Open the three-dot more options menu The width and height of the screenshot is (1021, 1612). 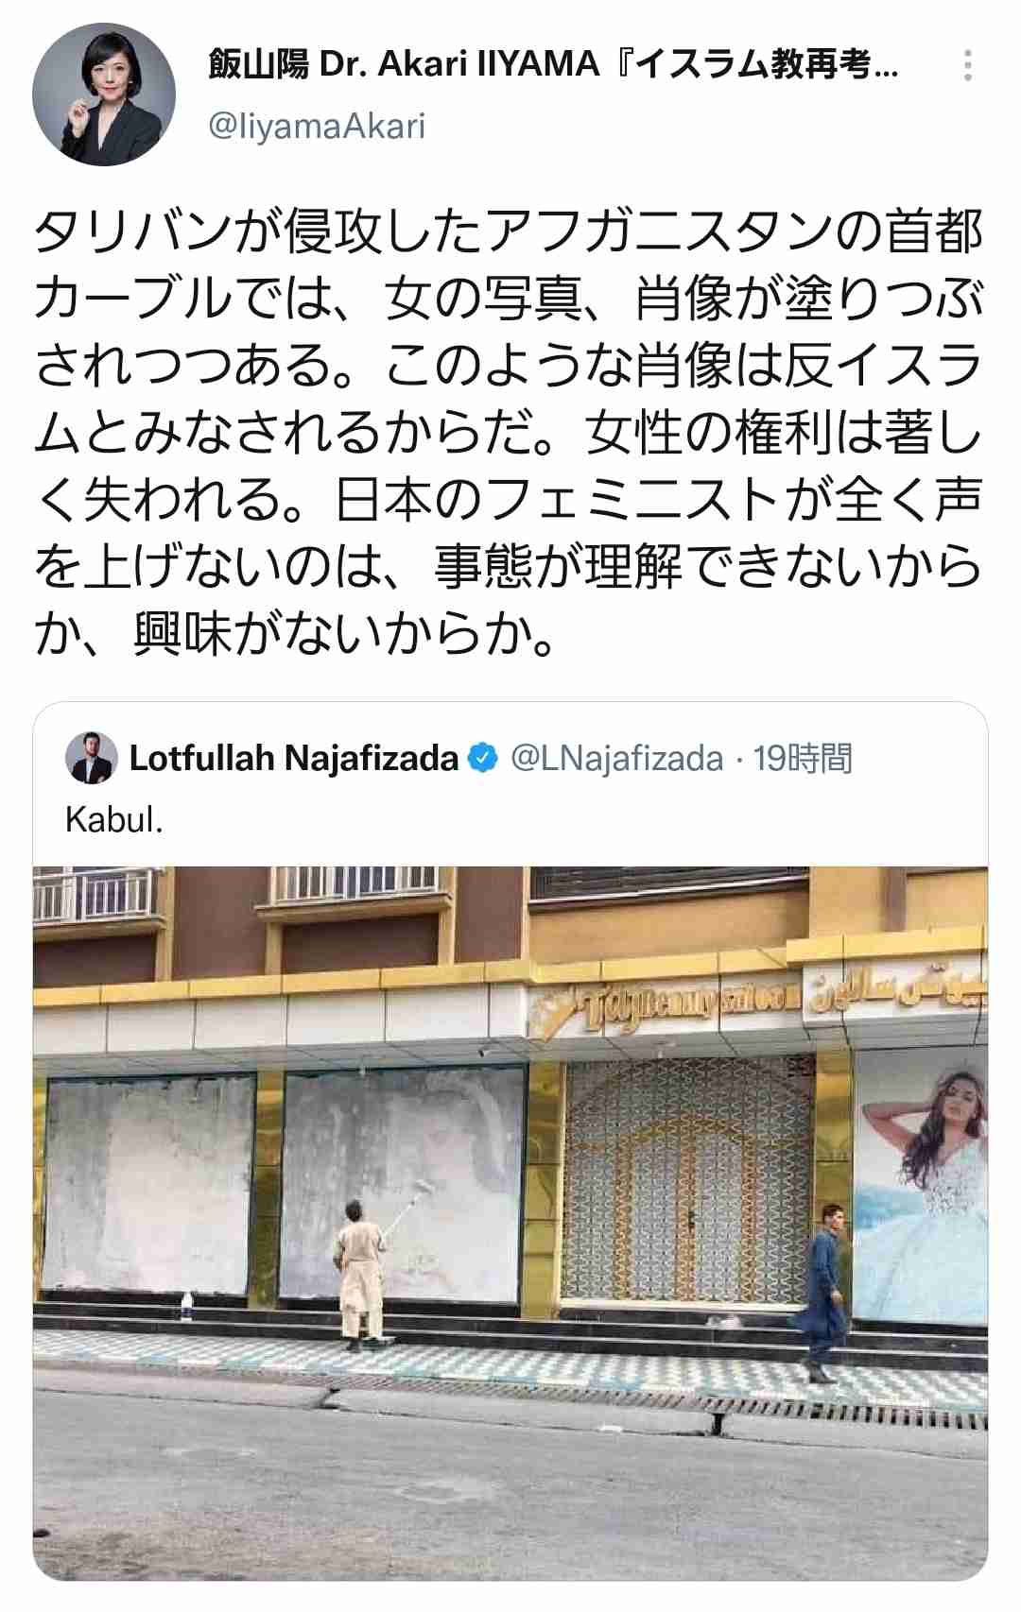coord(967,65)
